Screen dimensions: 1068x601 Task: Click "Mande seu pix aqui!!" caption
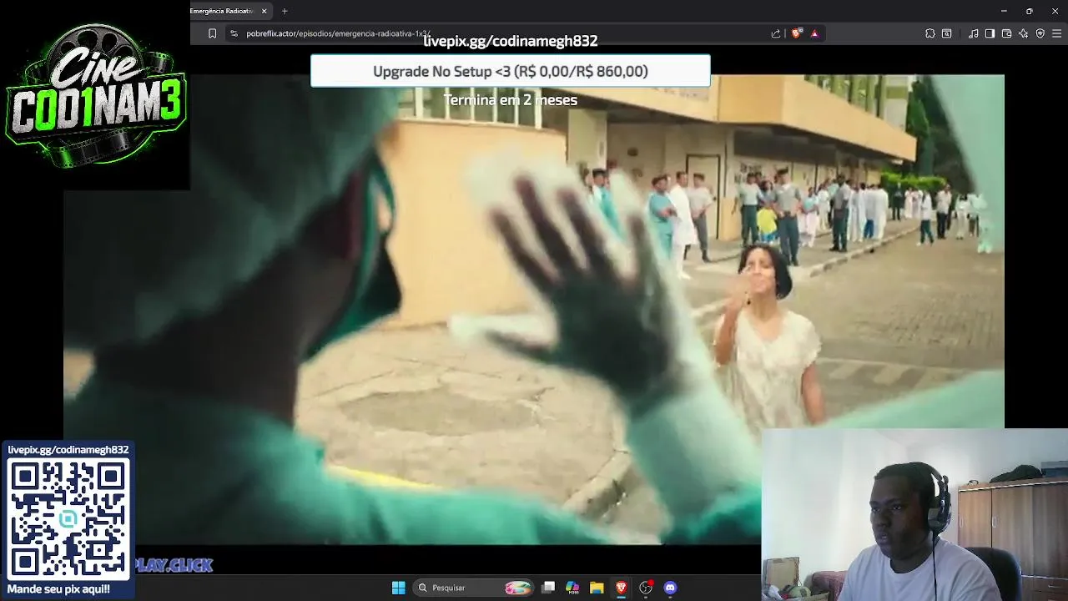58,589
